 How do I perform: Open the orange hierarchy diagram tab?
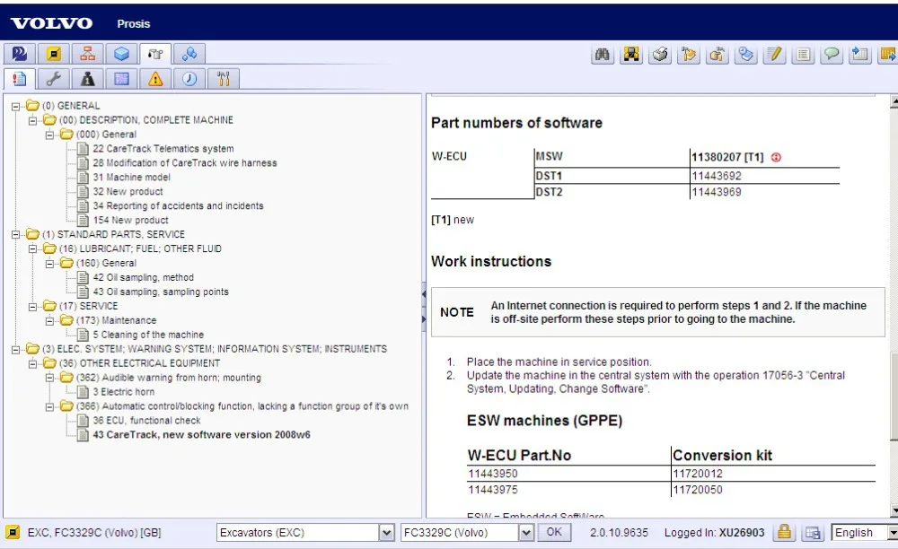click(x=87, y=54)
